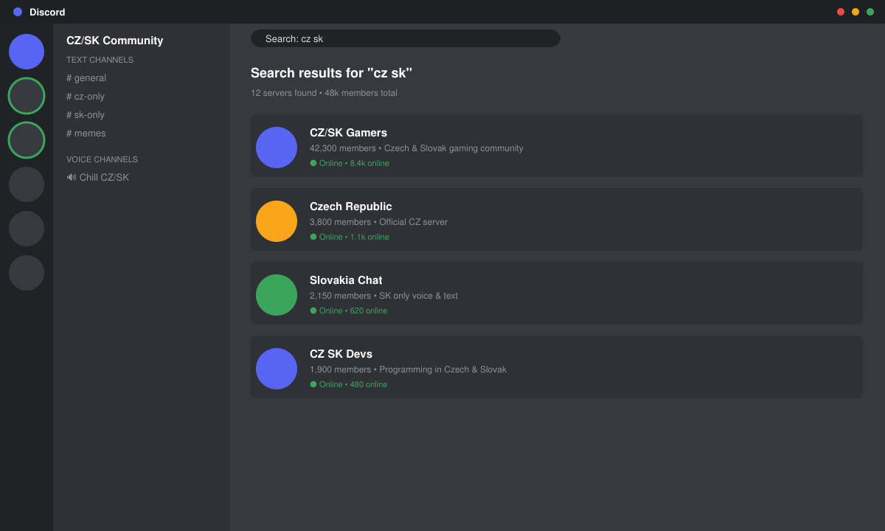Open the #memes channel
This screenshot has height=531, width=885.
[x=86, y=133]
